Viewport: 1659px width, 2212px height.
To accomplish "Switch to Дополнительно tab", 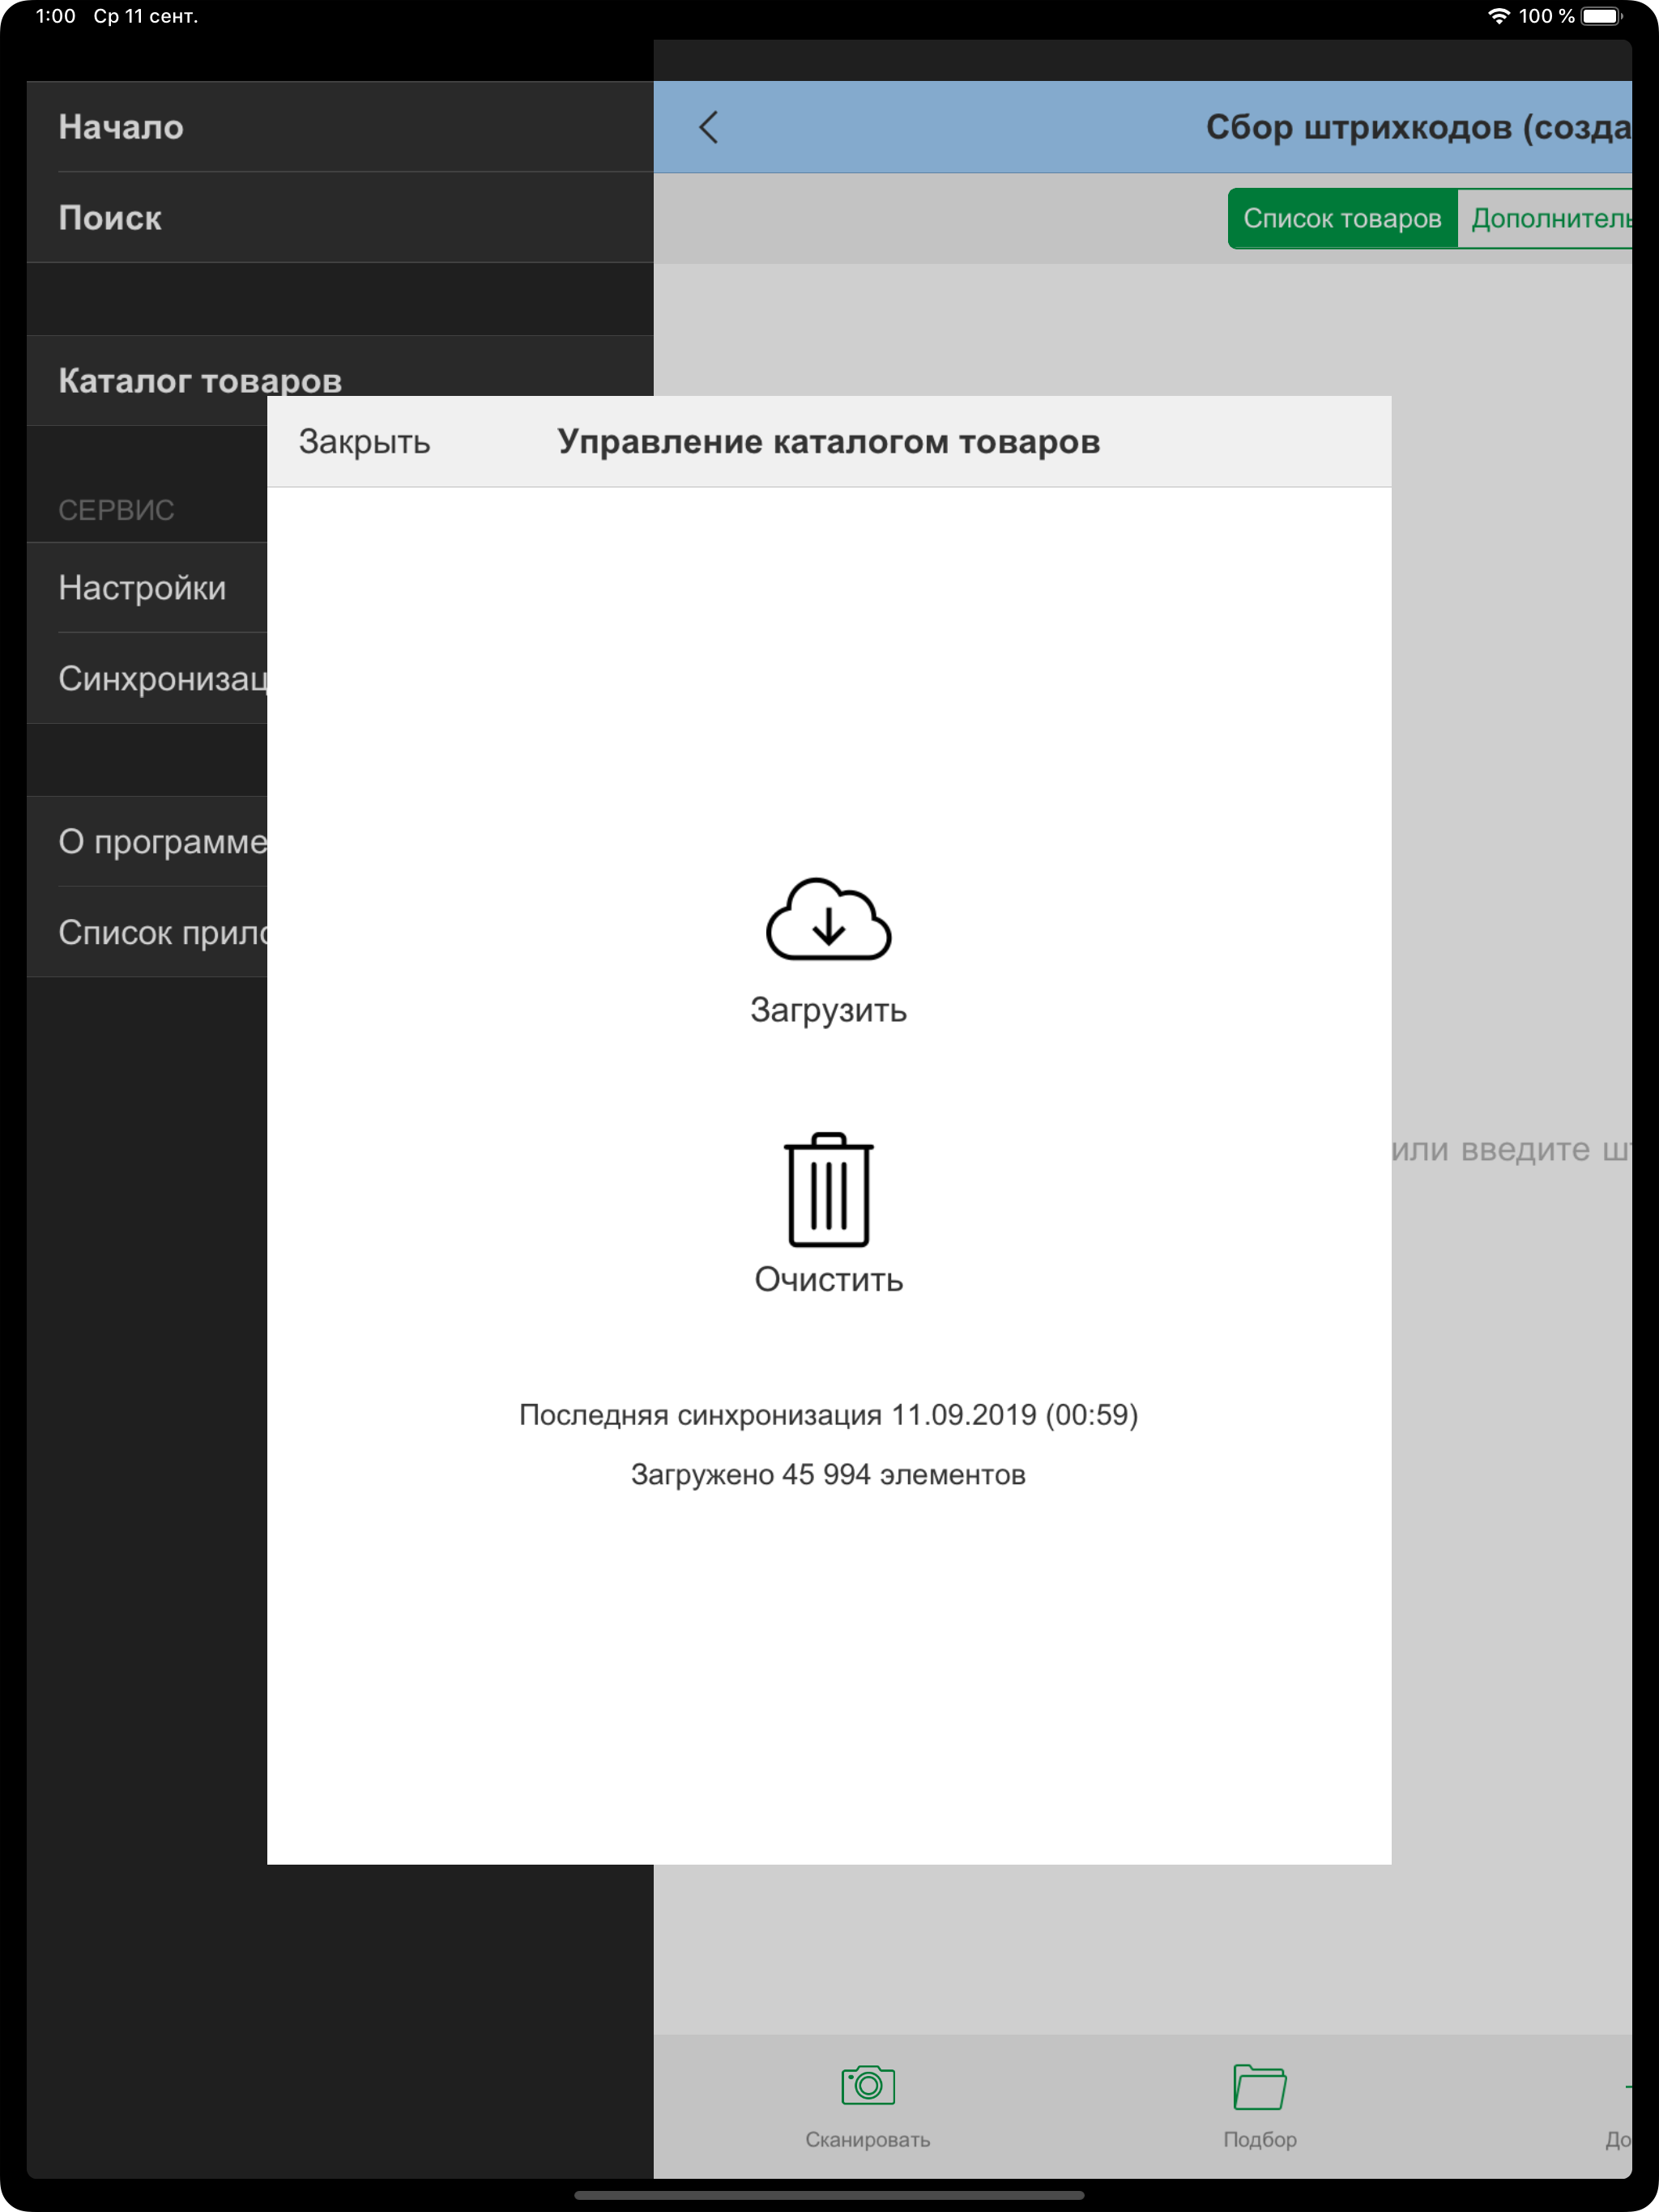I will tap(1545, 218).
